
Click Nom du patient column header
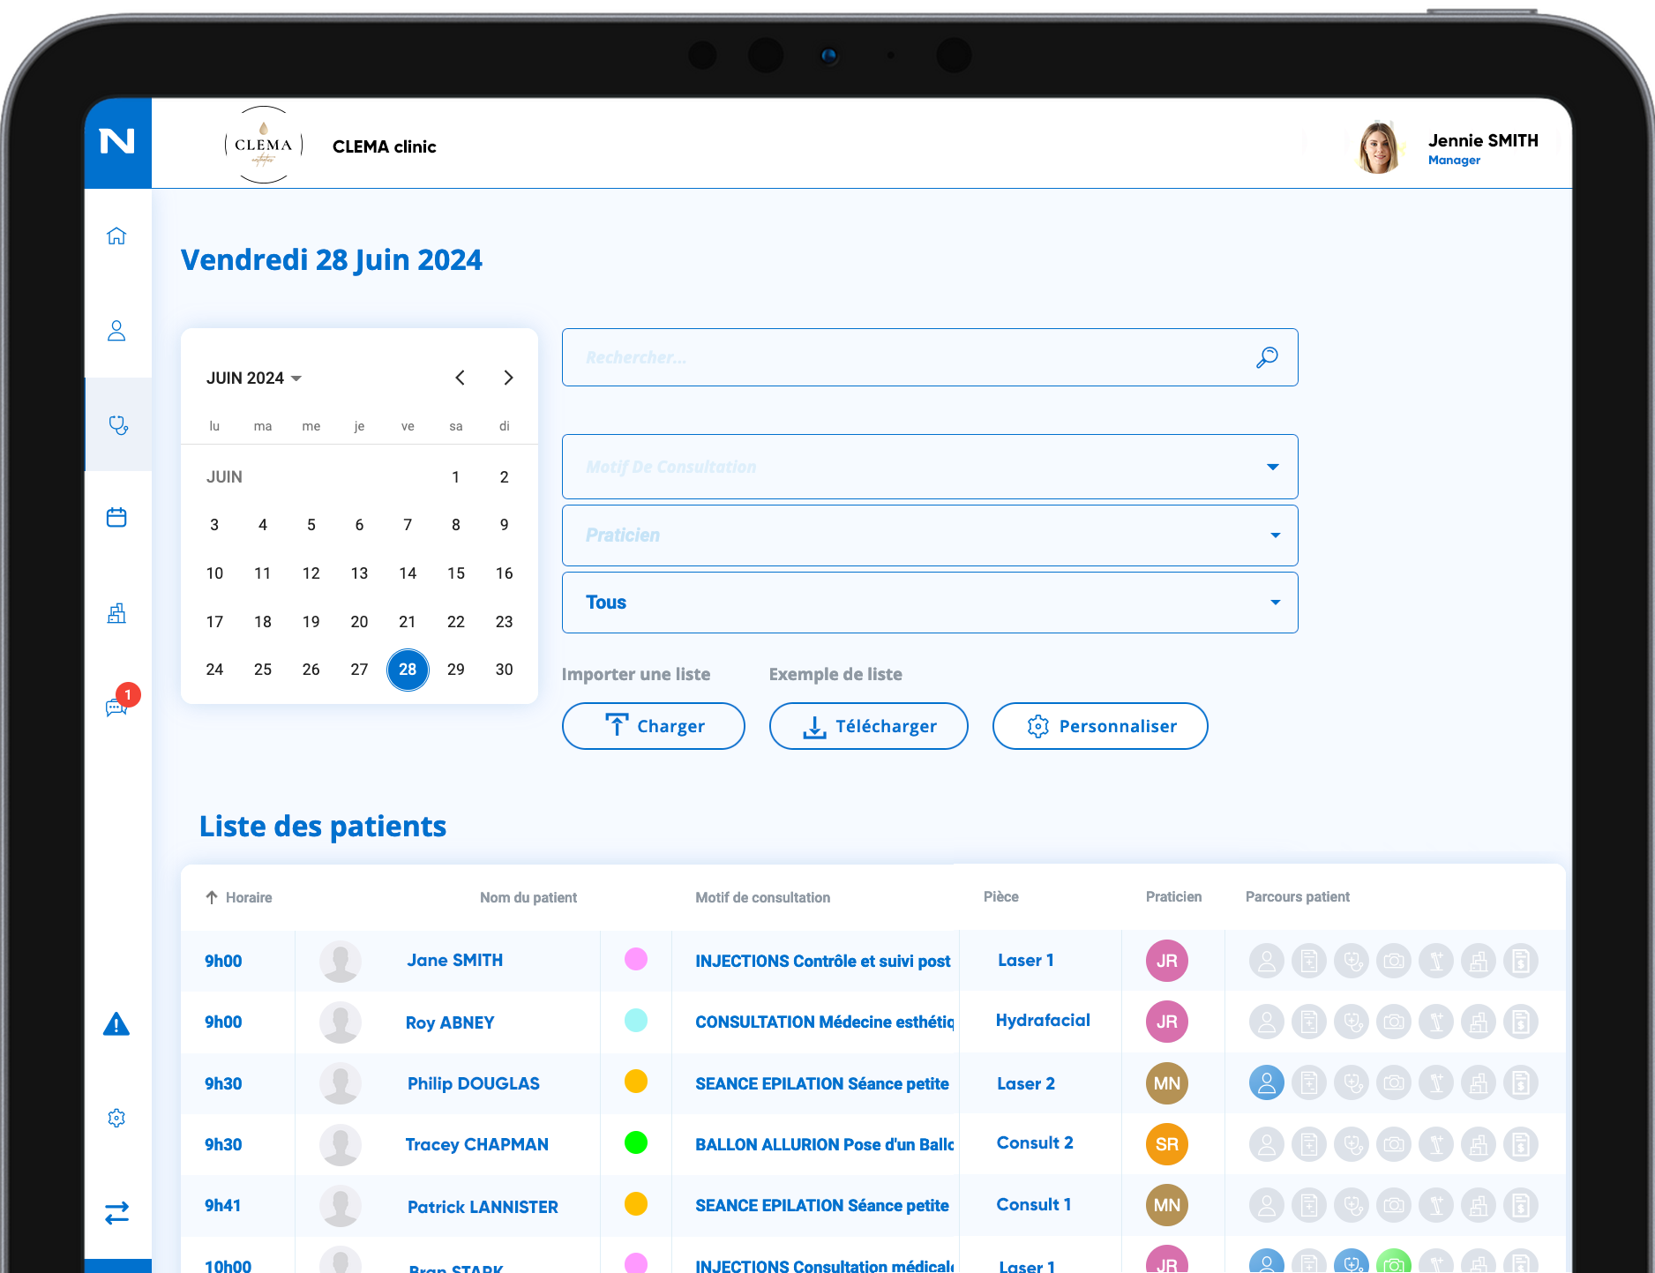528,897
